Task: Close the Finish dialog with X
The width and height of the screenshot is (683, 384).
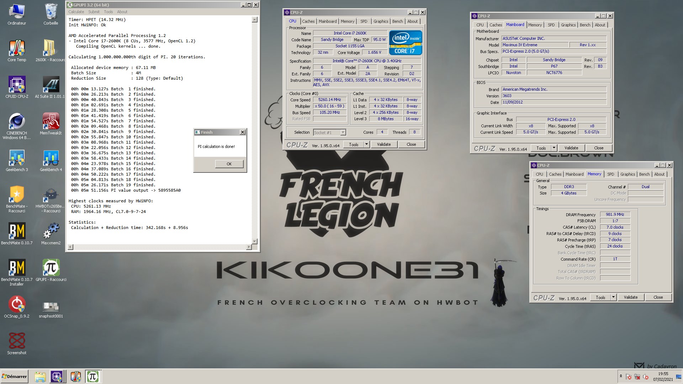Action: pyautogui.click(x=243, y=132)
